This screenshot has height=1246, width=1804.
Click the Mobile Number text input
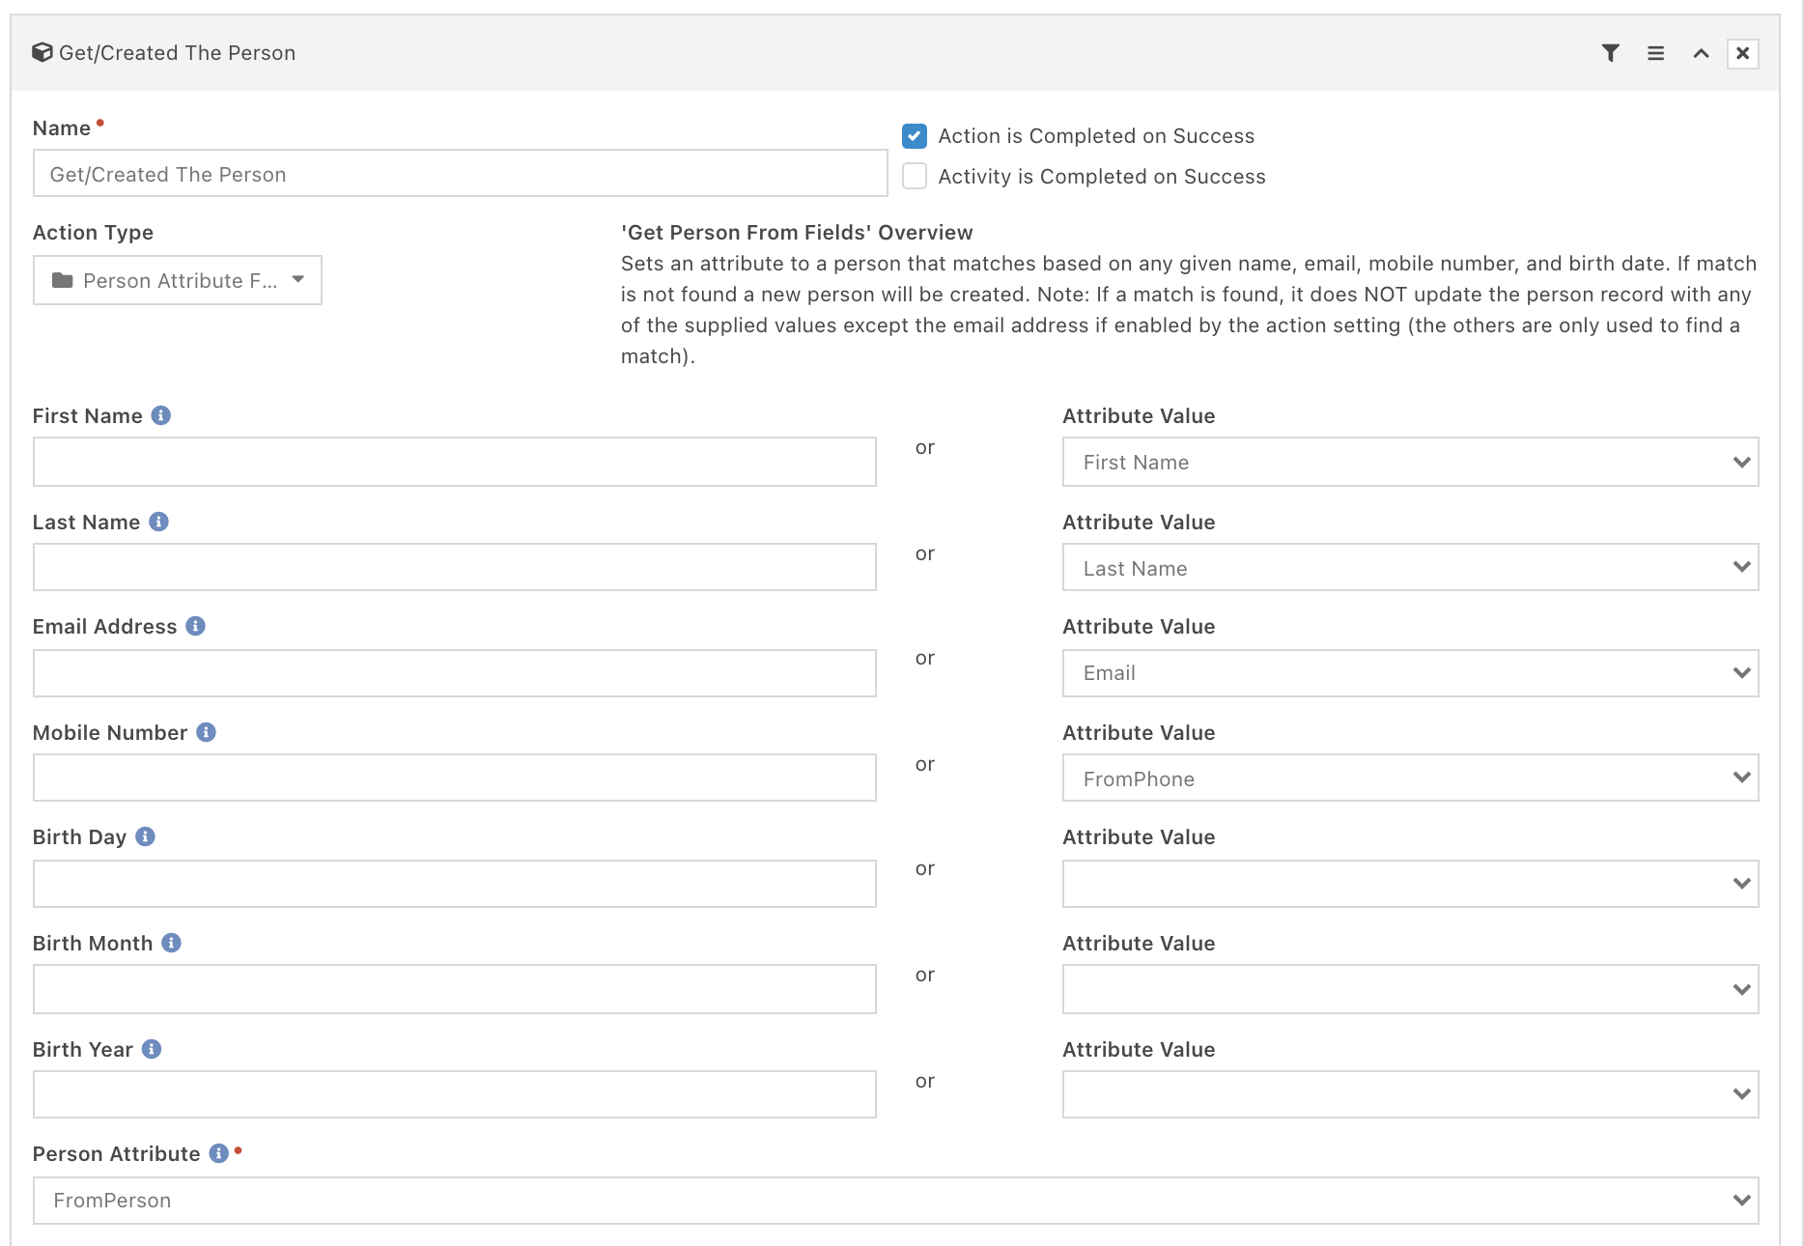455,778
